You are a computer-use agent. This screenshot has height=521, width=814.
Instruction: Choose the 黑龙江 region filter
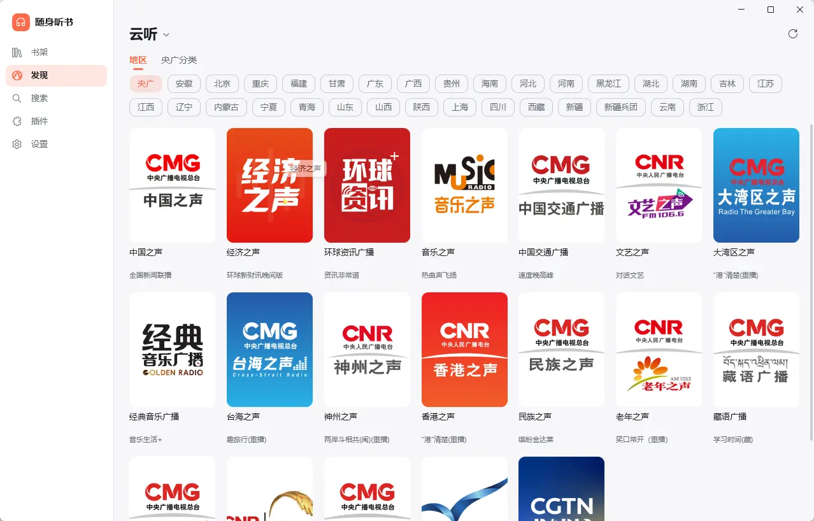[x=608, y=83]
